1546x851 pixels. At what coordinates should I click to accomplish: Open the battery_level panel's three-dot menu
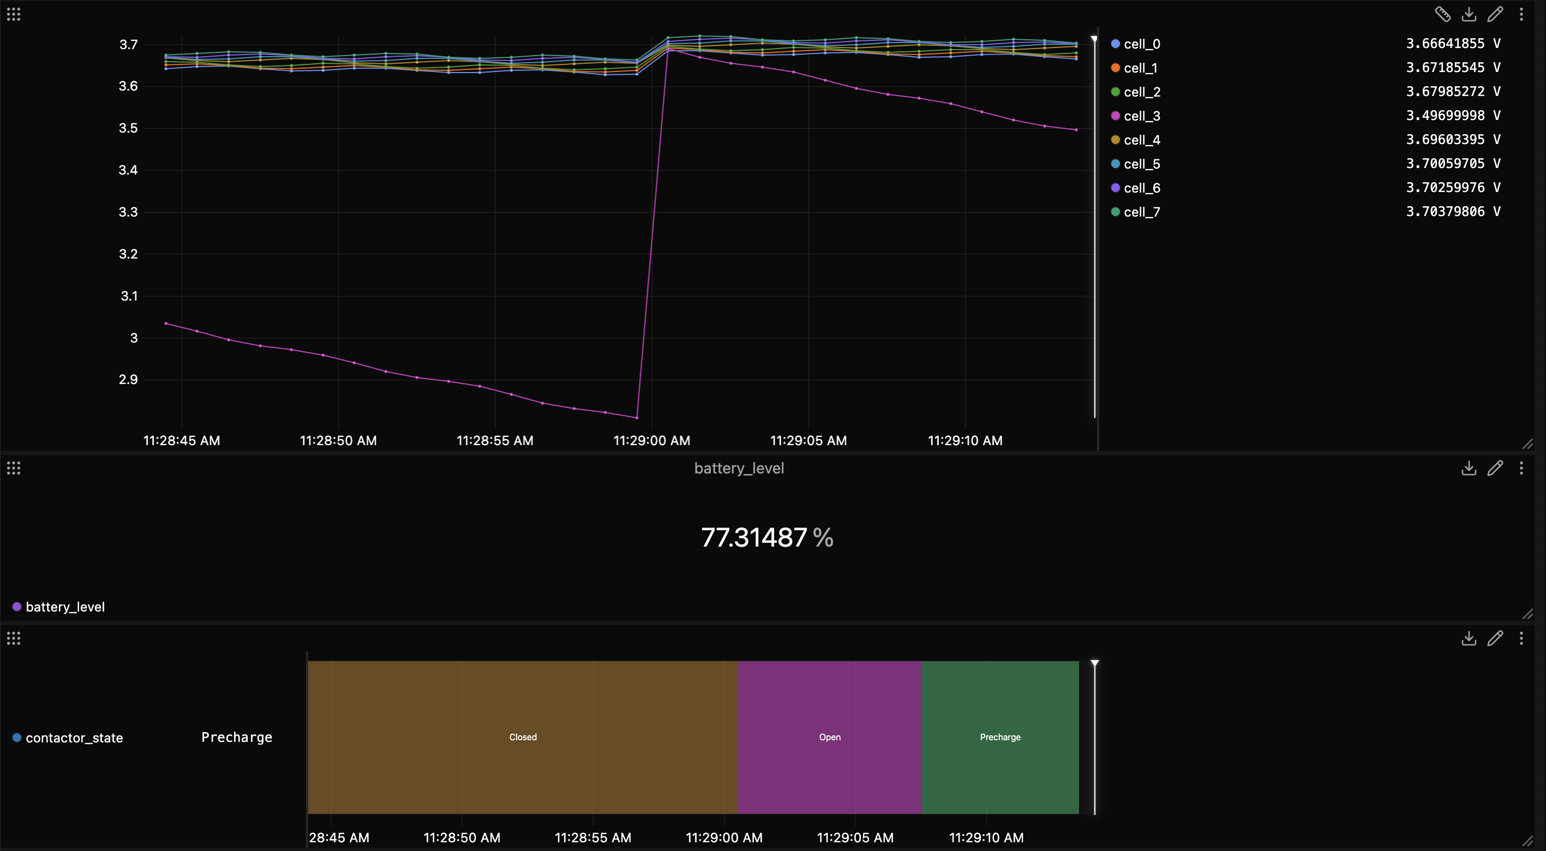(x=1521, y=468)
